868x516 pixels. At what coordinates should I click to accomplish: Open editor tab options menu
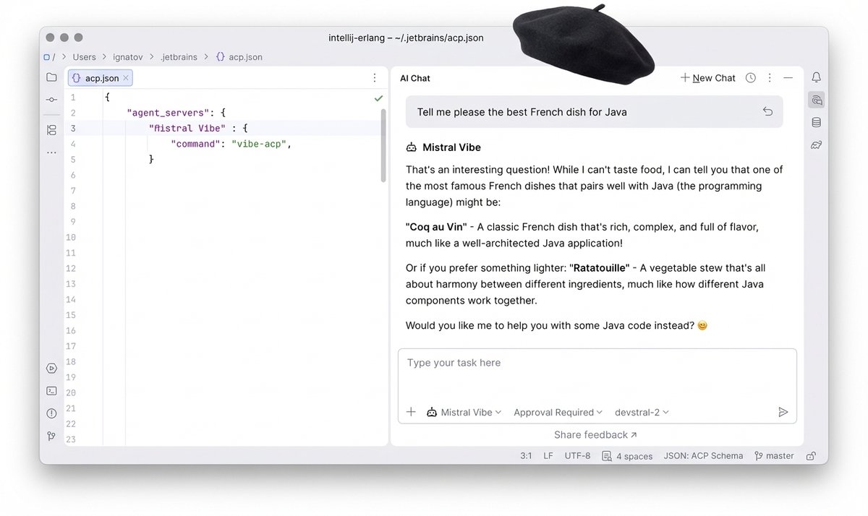click(x=375, y=78)
